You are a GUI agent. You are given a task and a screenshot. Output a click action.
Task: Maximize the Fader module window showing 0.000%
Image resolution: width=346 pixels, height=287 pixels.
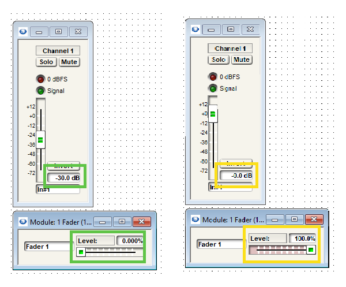click(122, 221)
